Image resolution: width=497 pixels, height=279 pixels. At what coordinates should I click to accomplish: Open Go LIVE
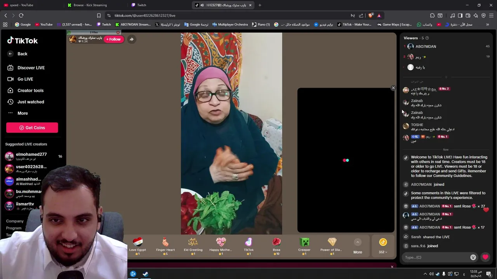pyautogui.click(x=20, y=79)
